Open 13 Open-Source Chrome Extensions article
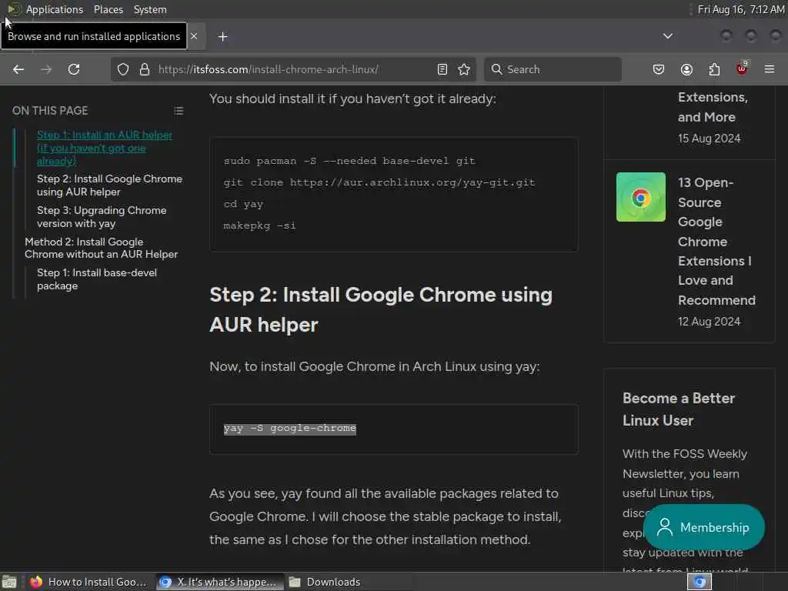This screenshot has height=591, width=788. (716, 241)
